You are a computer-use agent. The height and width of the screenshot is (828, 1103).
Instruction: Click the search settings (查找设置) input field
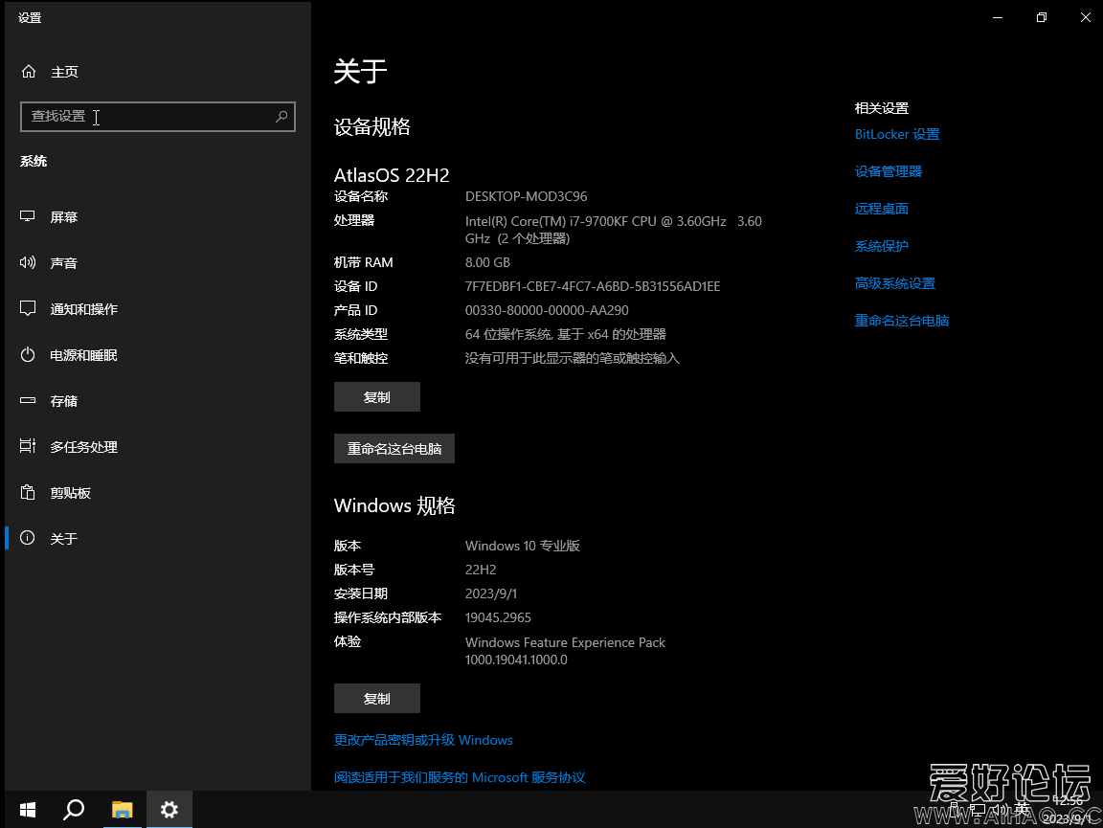(x=148, y=117)
